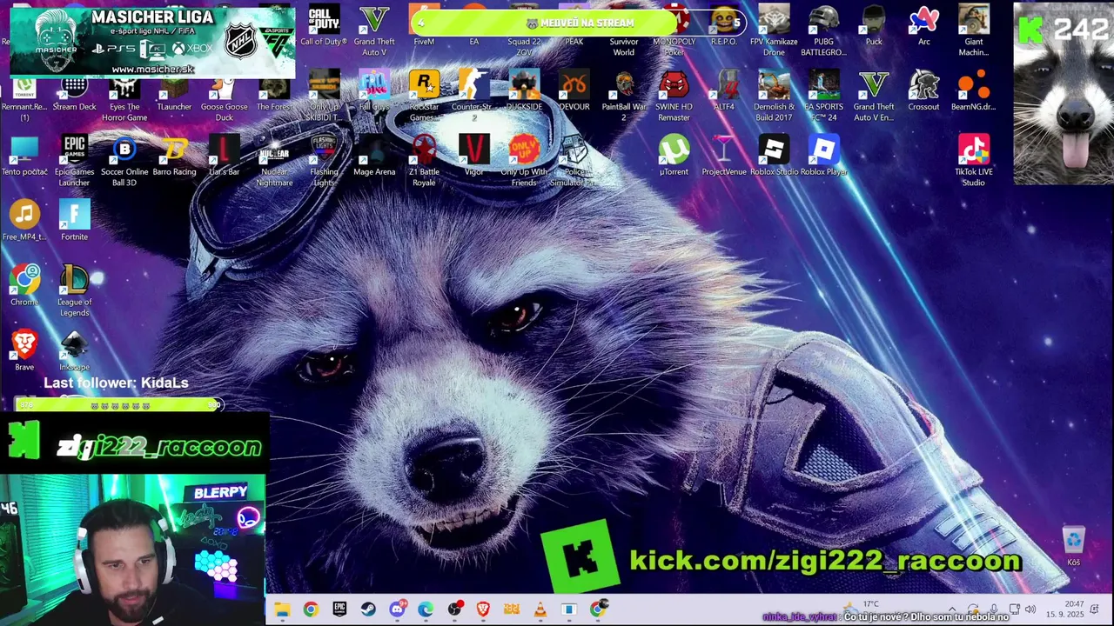The width and height of the screenshot is (1114, 626).
Task: Open Liar's Bar game shortcut
Action: click(x=224, y=156)
